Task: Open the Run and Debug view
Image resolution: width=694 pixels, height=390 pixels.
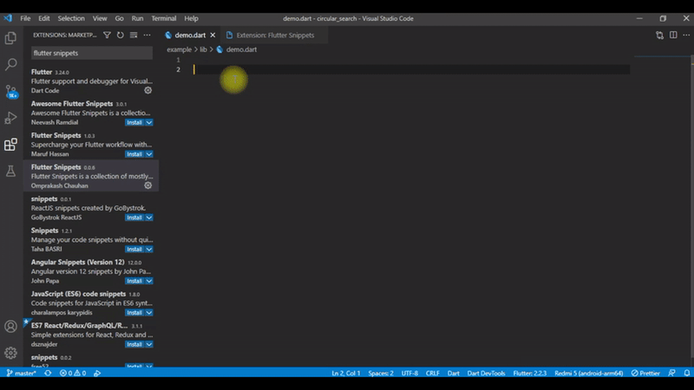Action: (10, 118)
